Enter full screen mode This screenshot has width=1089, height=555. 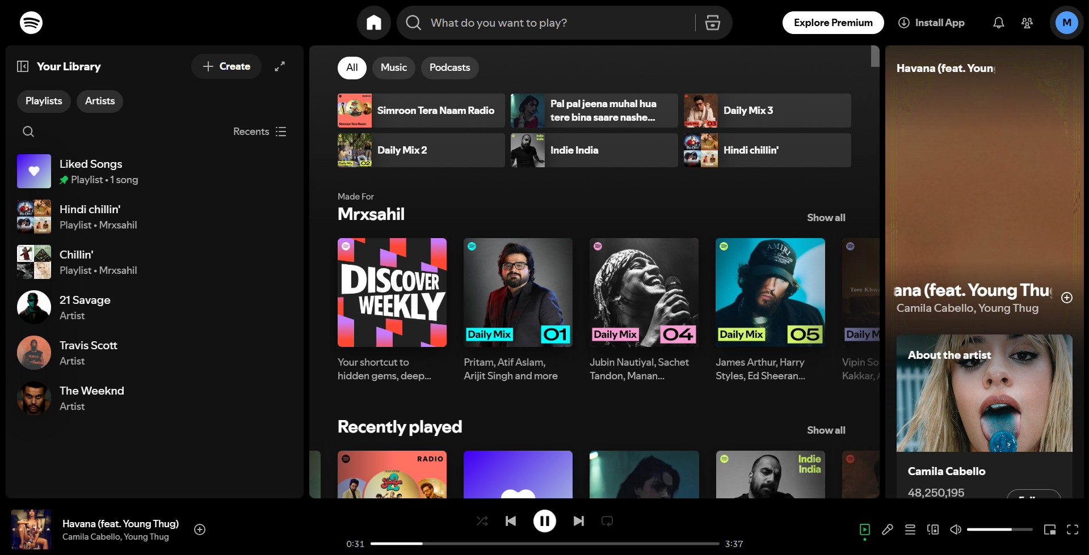click(x=1073, y=529)
